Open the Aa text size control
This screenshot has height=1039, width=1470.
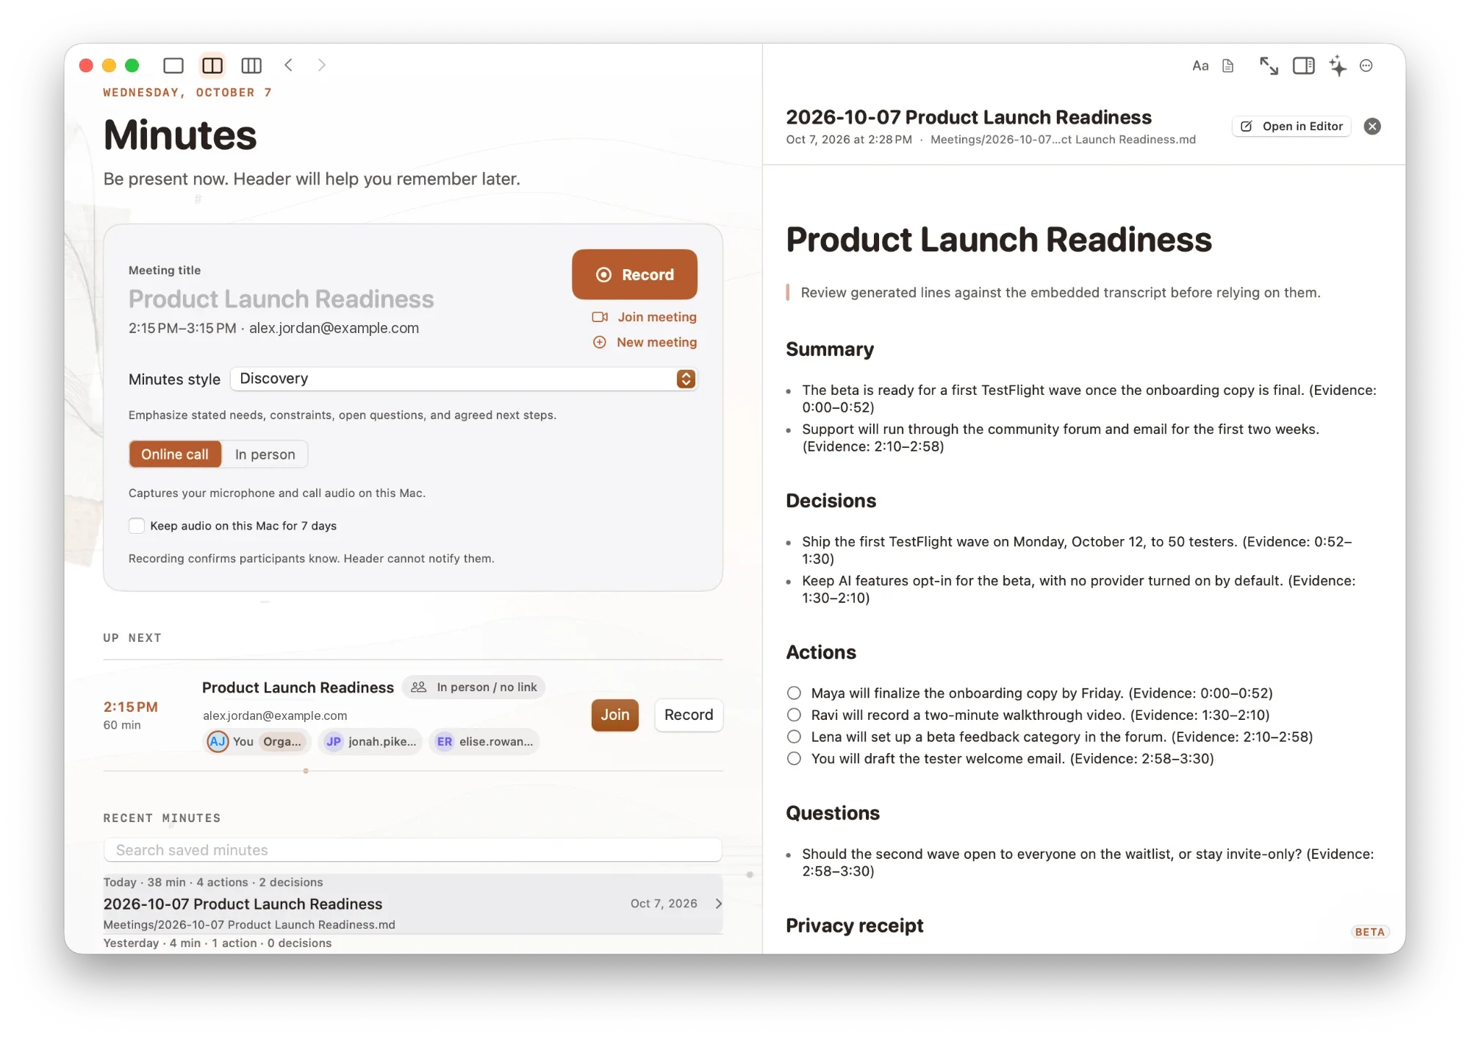point(1200,66)
